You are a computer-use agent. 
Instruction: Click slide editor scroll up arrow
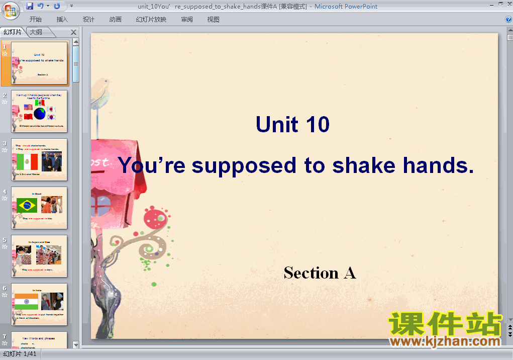click(510, 30)
